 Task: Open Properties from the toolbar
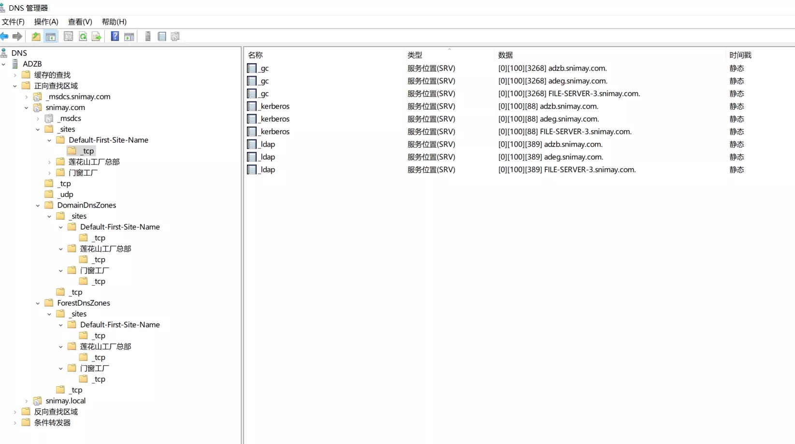68,37
